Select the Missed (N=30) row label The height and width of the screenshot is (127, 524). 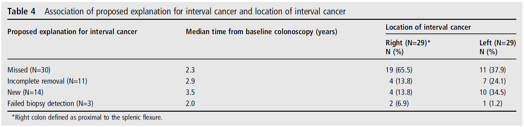tap(29, 70)
